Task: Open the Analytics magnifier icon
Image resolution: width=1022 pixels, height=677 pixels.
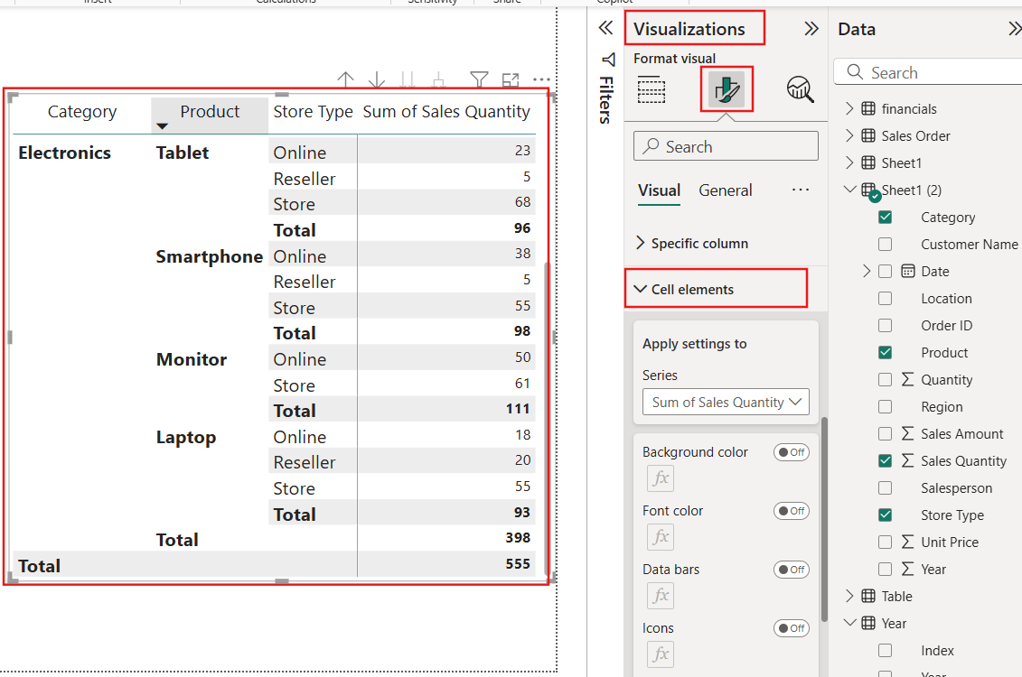Action: [800, 89]
